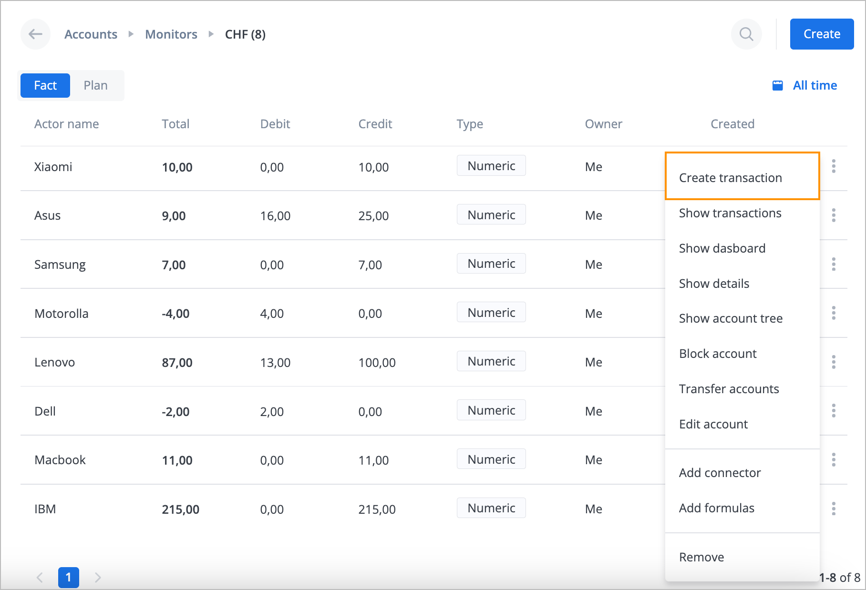The image size is (866, 590).
Task: Sort by Credit column header
Action: pyautogui.click(x=375, y=124)
